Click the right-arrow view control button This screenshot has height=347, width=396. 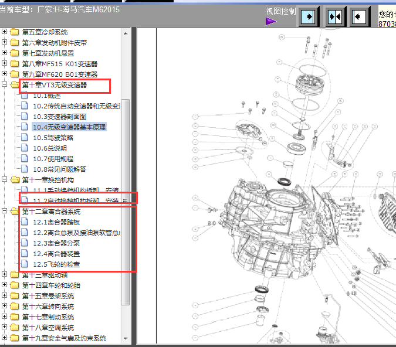click(x=309, y=16)
